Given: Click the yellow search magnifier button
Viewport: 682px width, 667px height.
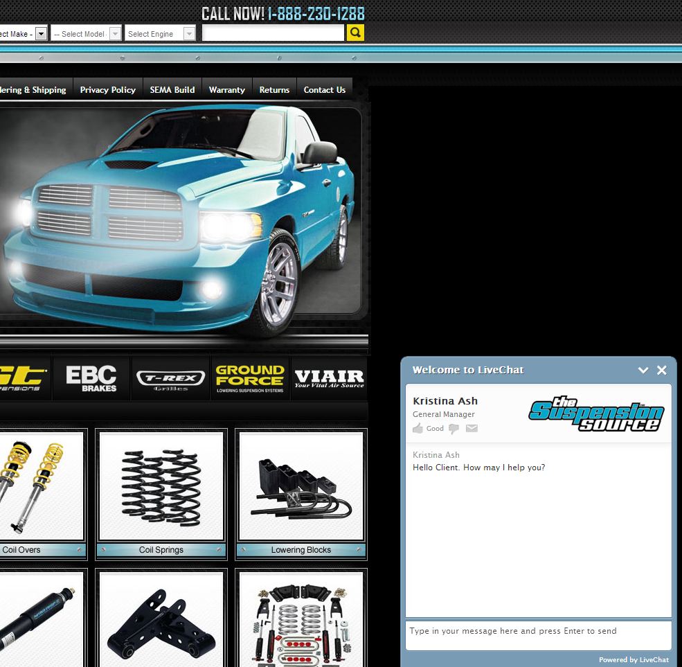Looking at the screenshot, I should click(x=355, y=33).
